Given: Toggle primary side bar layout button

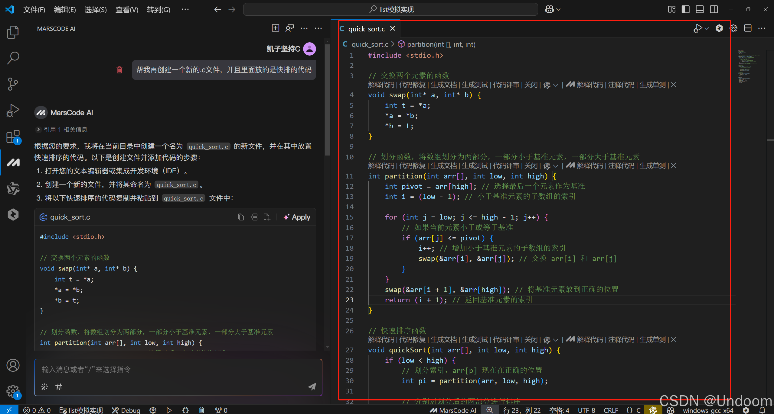Looking at the screenshot, I should pyautogui.click(x=685, y=9).
